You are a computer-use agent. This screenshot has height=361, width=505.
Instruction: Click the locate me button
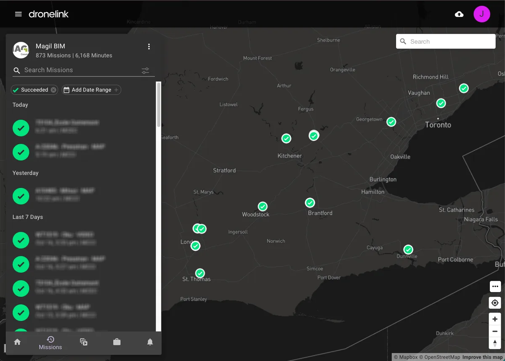pyautogui.click(x=495, y=303)
